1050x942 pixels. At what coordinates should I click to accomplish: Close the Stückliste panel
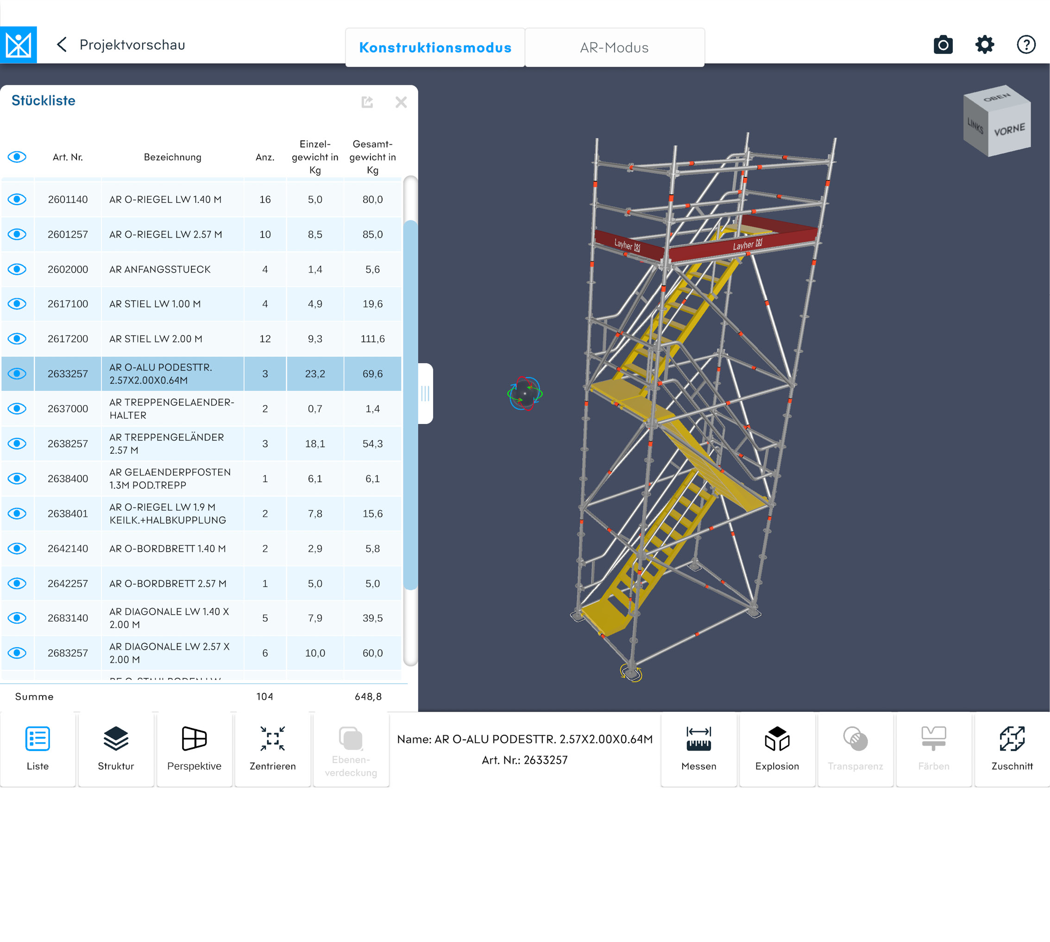pyautogui.click(x=401, y=102)
